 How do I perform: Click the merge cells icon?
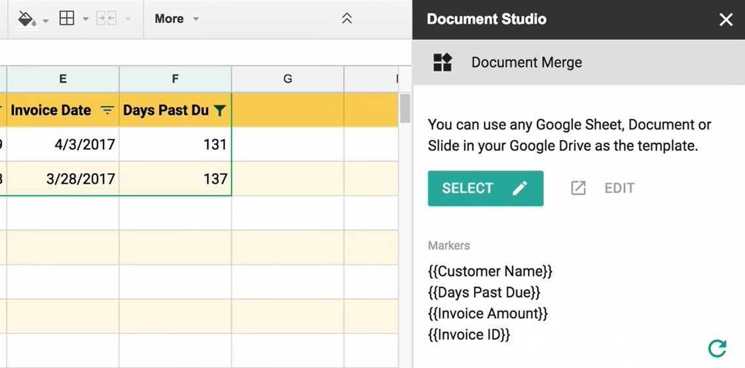105,19
